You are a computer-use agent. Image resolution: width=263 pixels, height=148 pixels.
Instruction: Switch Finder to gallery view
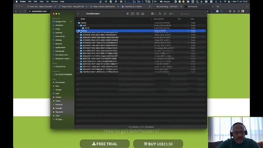pos(143,14)
